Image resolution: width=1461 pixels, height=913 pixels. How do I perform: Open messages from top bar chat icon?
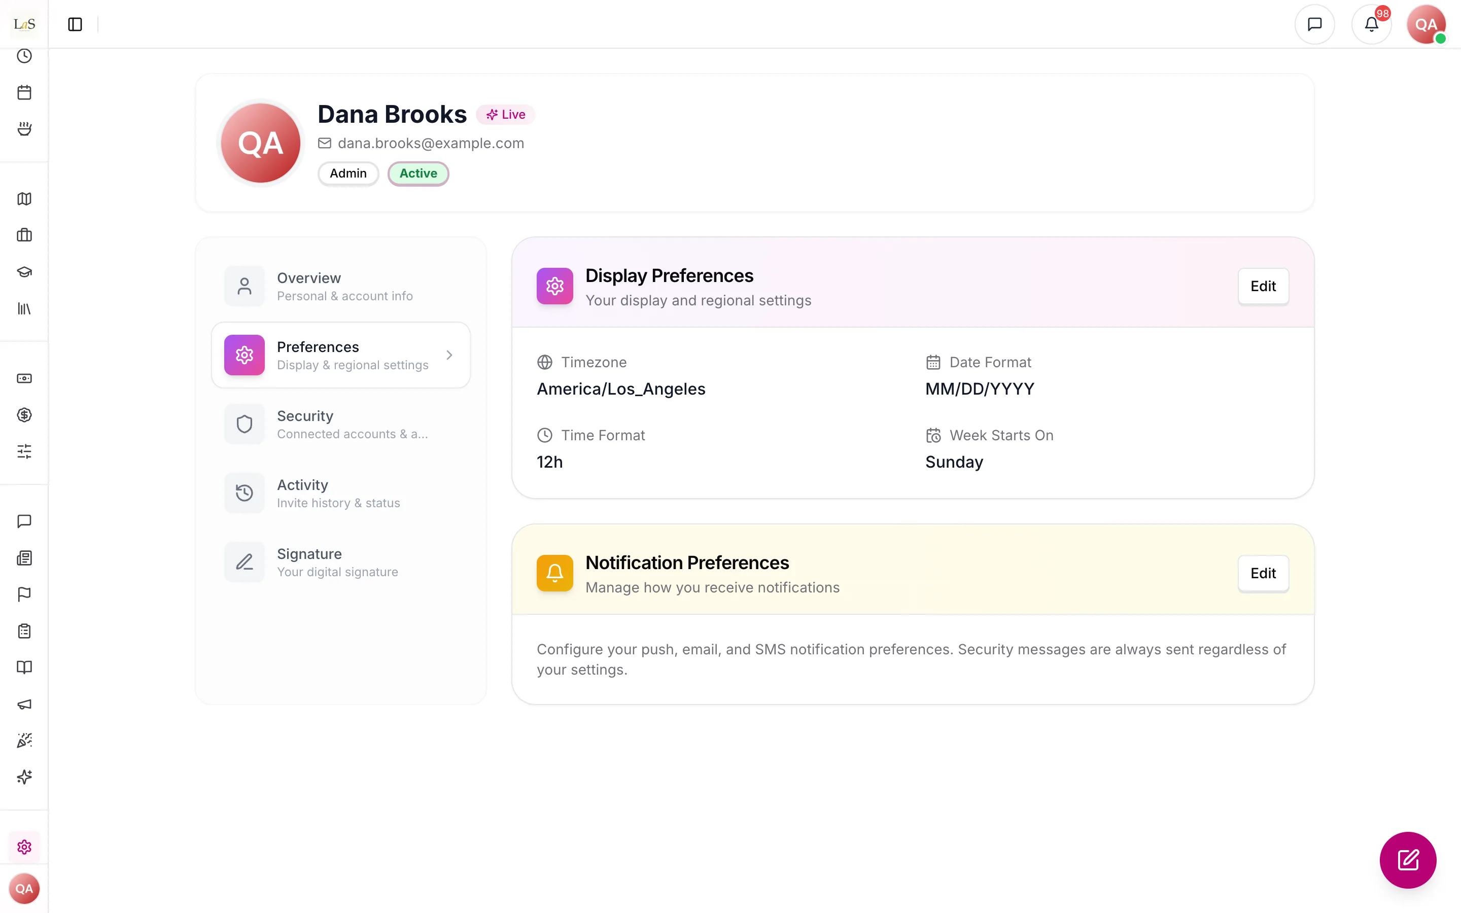1314,24
